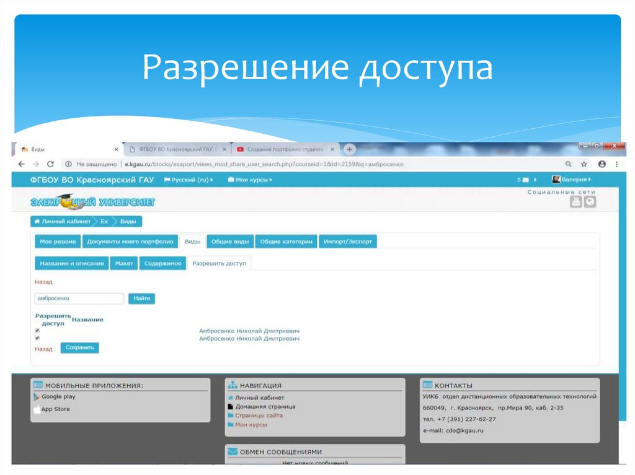
Task: Click the second social network icon
Action: click(x=590, y=203)
